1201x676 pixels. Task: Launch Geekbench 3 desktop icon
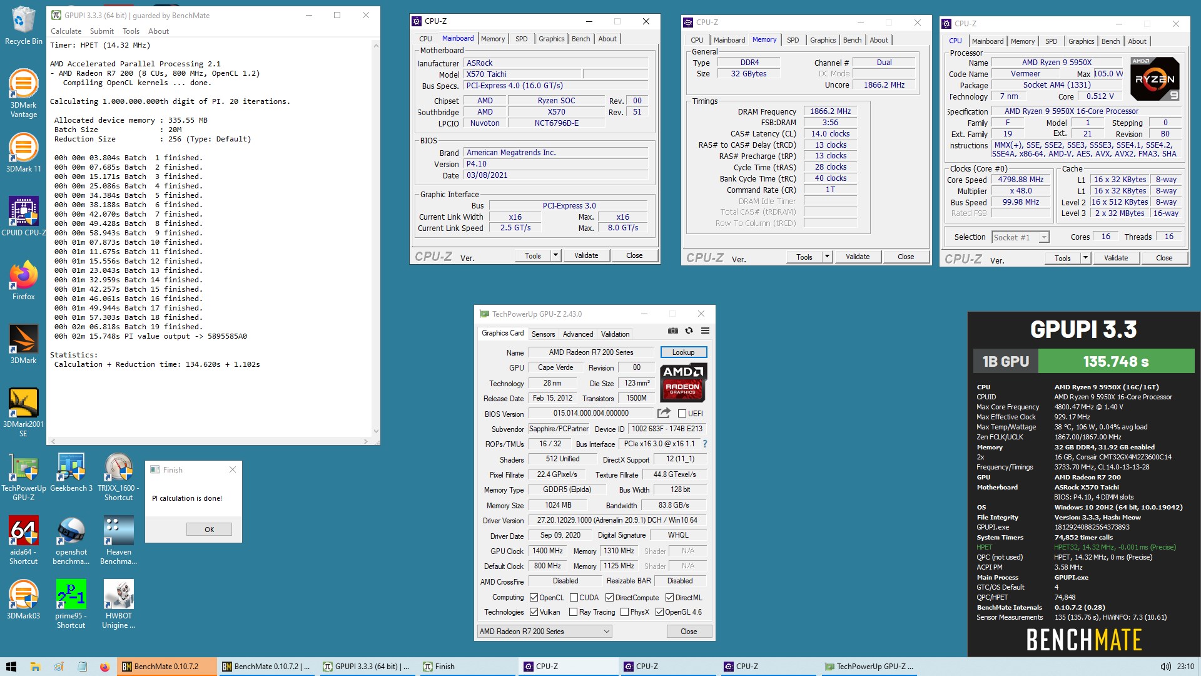pos(71,473)
